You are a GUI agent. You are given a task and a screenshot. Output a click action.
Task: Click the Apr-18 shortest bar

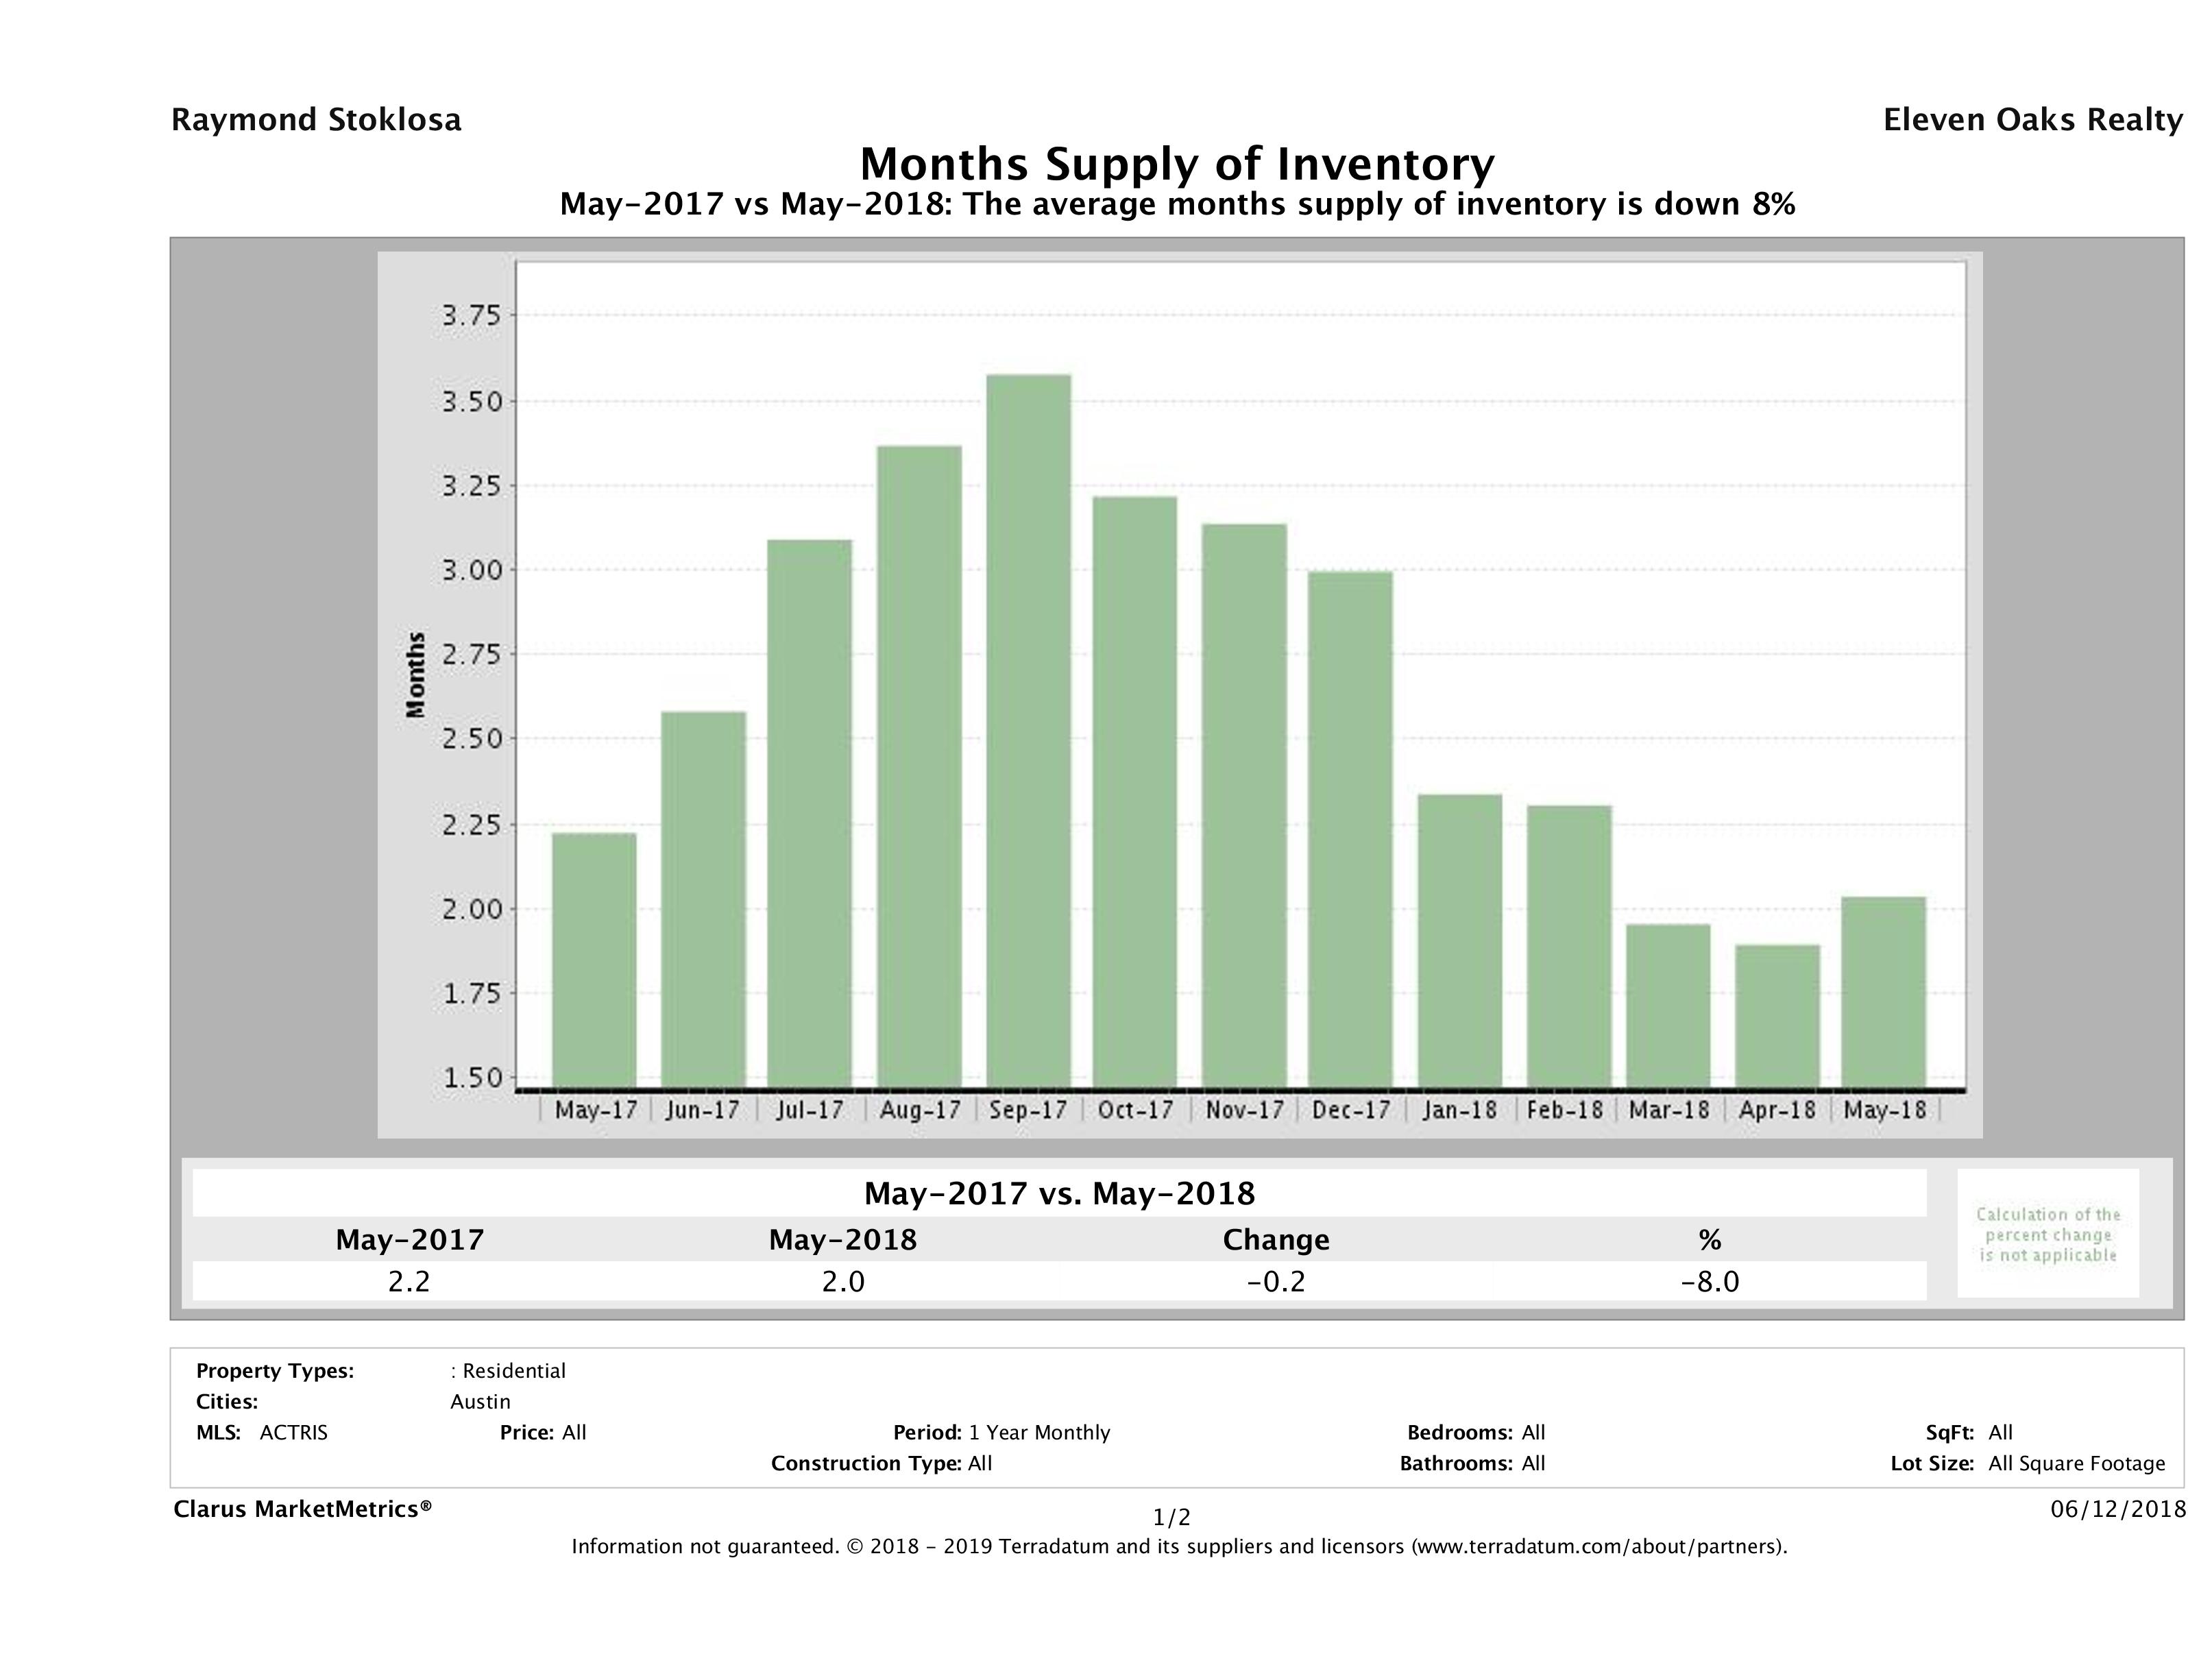tap(1777, 1016)
